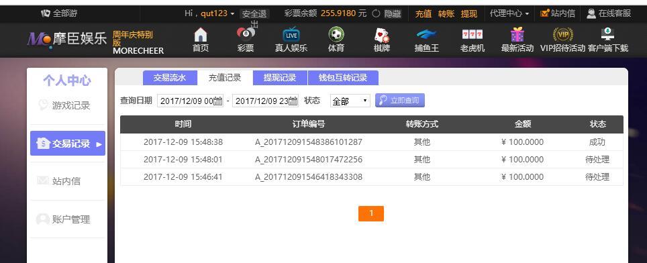This screenshot has height=263, width=647.
Task: Click the 全部游 cards icon
Action: click(46, 13)
